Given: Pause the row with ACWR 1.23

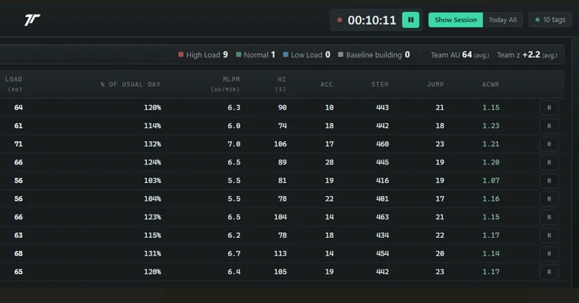Looking at the screenshot, I should click(549, 125).
